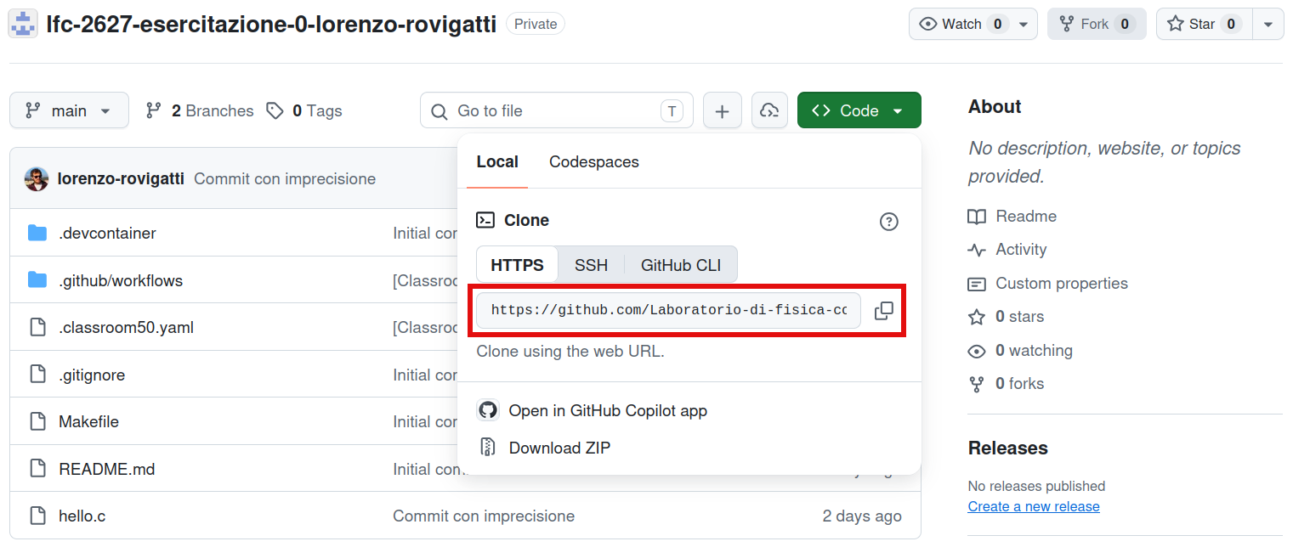Switch to the Codespaces tab
Screen dimensions: 1310x547
(594, 162)
